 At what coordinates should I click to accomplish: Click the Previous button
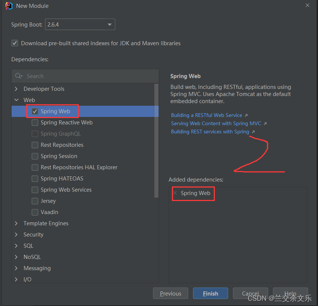click(x=170, y=293)
